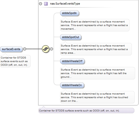Click the connector line from surfaceEvents to sequence
Screen dimensions: 139x114
(x=34, y=49)
